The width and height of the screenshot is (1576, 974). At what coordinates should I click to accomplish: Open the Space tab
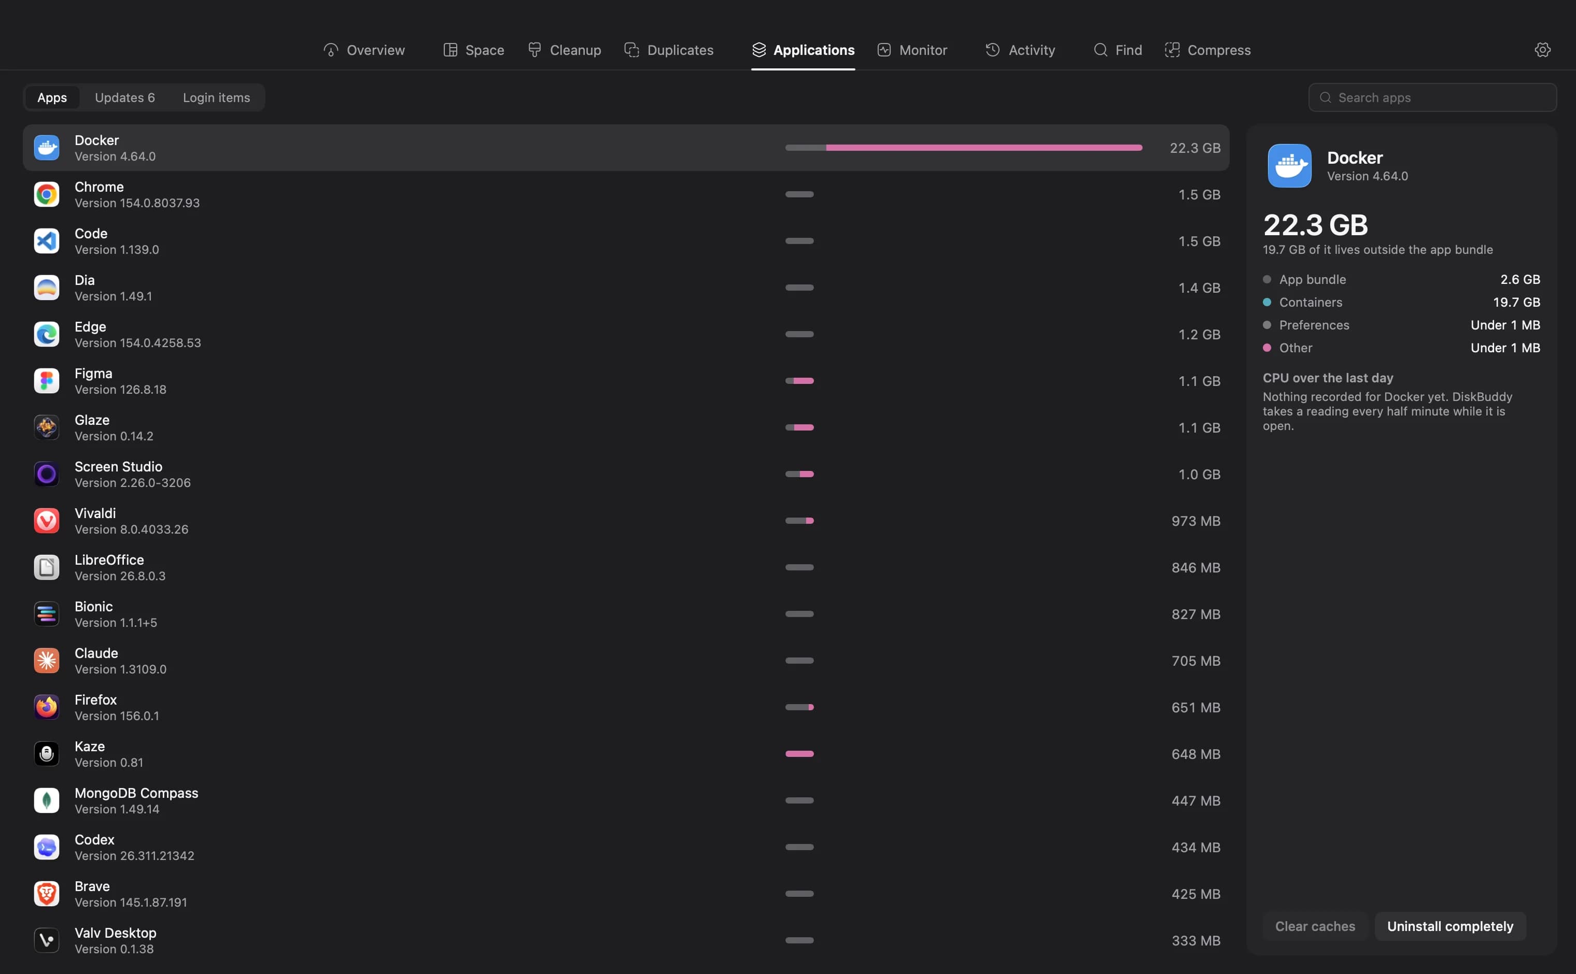pyautogui.click(x=474, y=50)
